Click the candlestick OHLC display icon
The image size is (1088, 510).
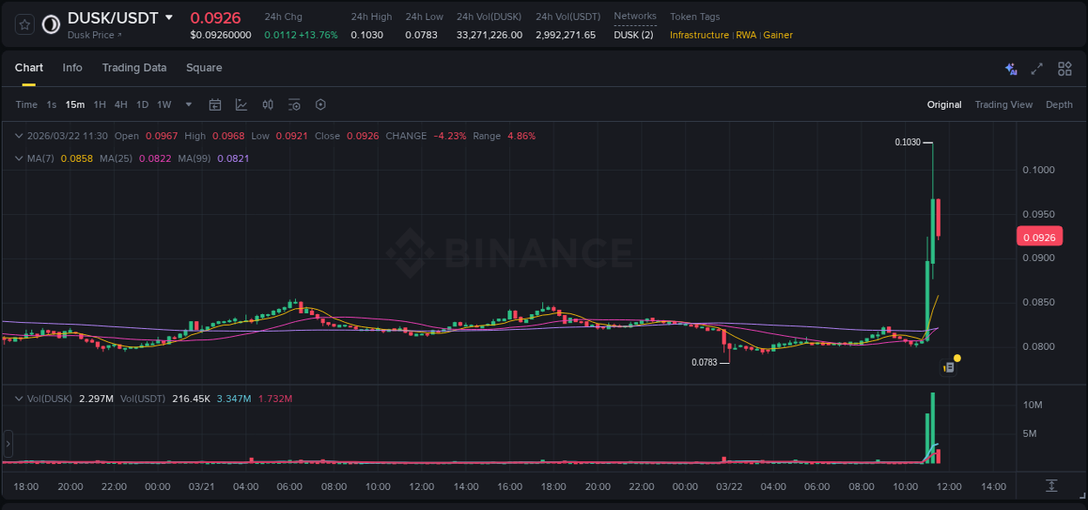(268, 104)
